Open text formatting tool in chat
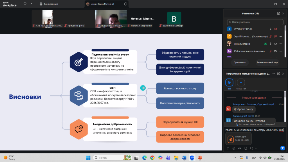Image resolution: width=288 pixels, height=162 pixels. pyautogui.click(x=228, y=148)
